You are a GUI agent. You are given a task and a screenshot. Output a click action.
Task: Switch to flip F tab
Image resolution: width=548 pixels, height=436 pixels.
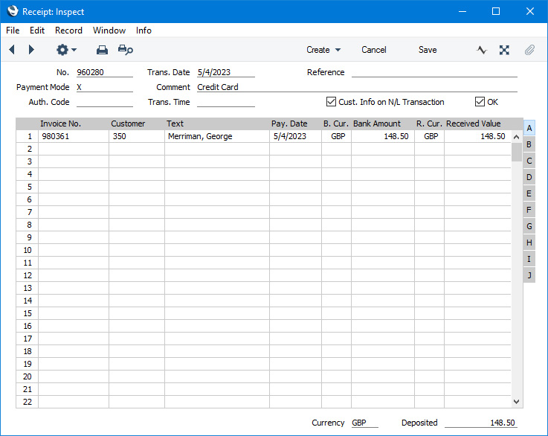coord(529,210)
